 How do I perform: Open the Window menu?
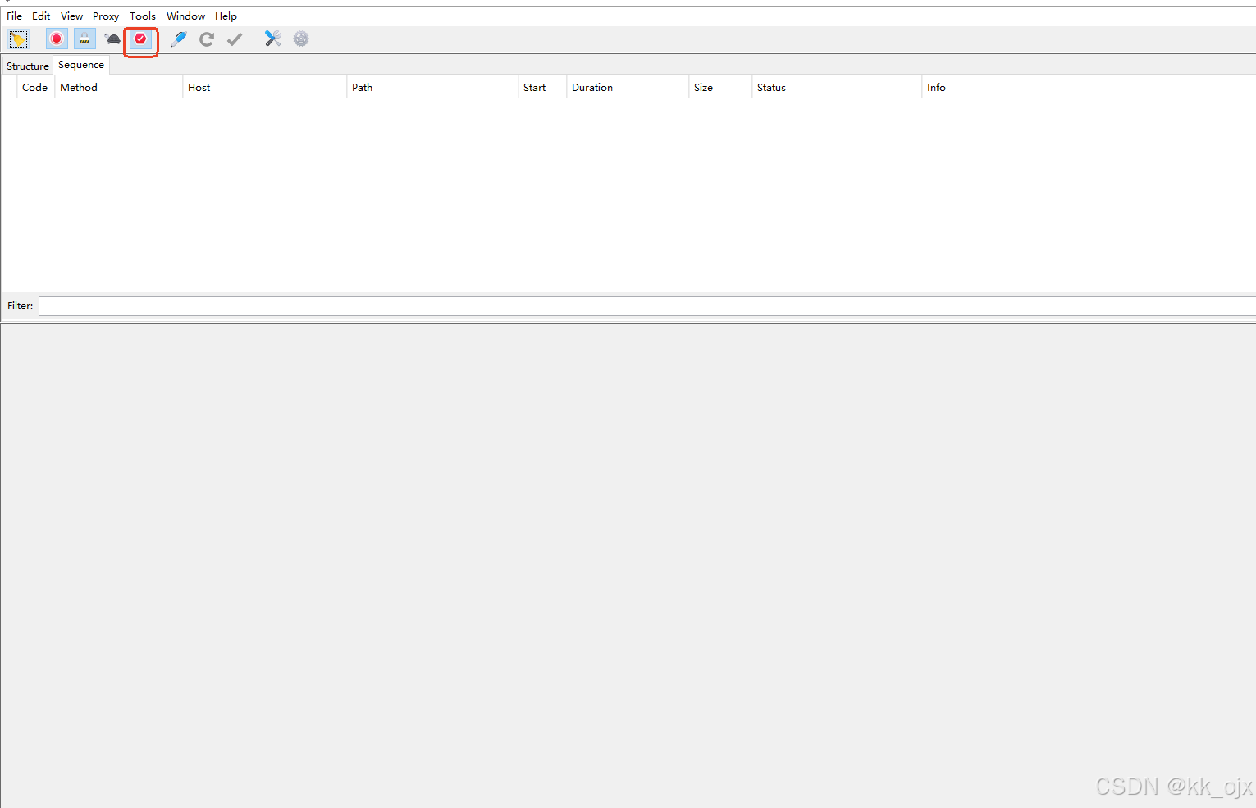(x=186, y=16)
